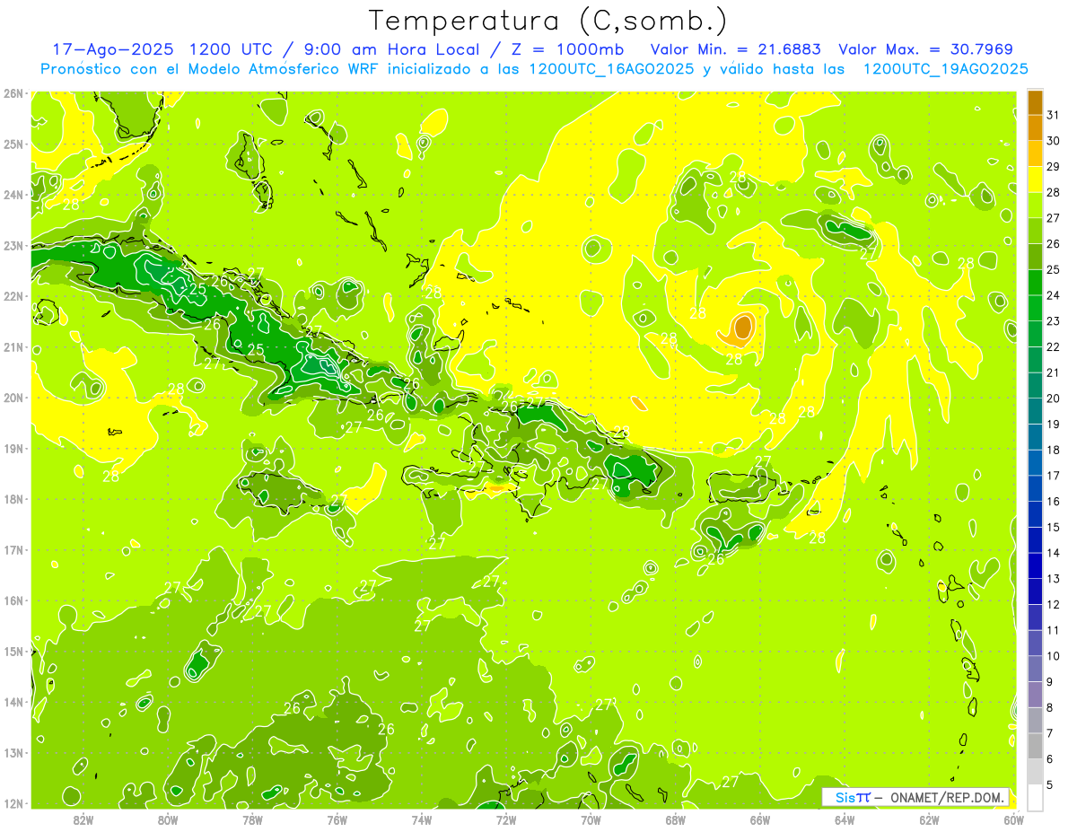Viewport: 1077px width, 832px height.
Task: Click the "25N" latitude axis label
Action: point(13,145)
